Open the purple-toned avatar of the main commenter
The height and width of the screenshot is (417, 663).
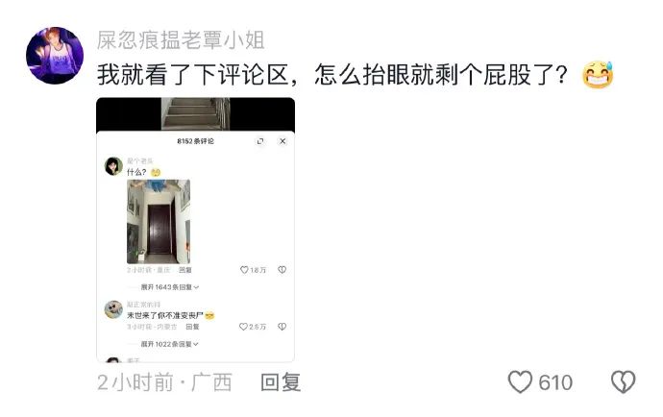55,56
